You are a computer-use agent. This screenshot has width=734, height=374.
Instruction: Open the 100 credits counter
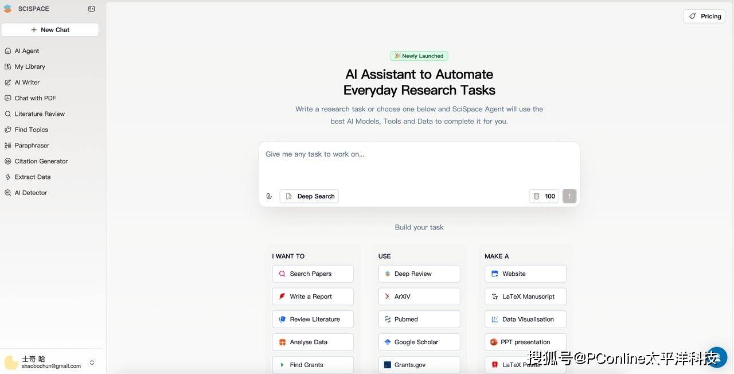pyautogui.click(x=544, y=196)
